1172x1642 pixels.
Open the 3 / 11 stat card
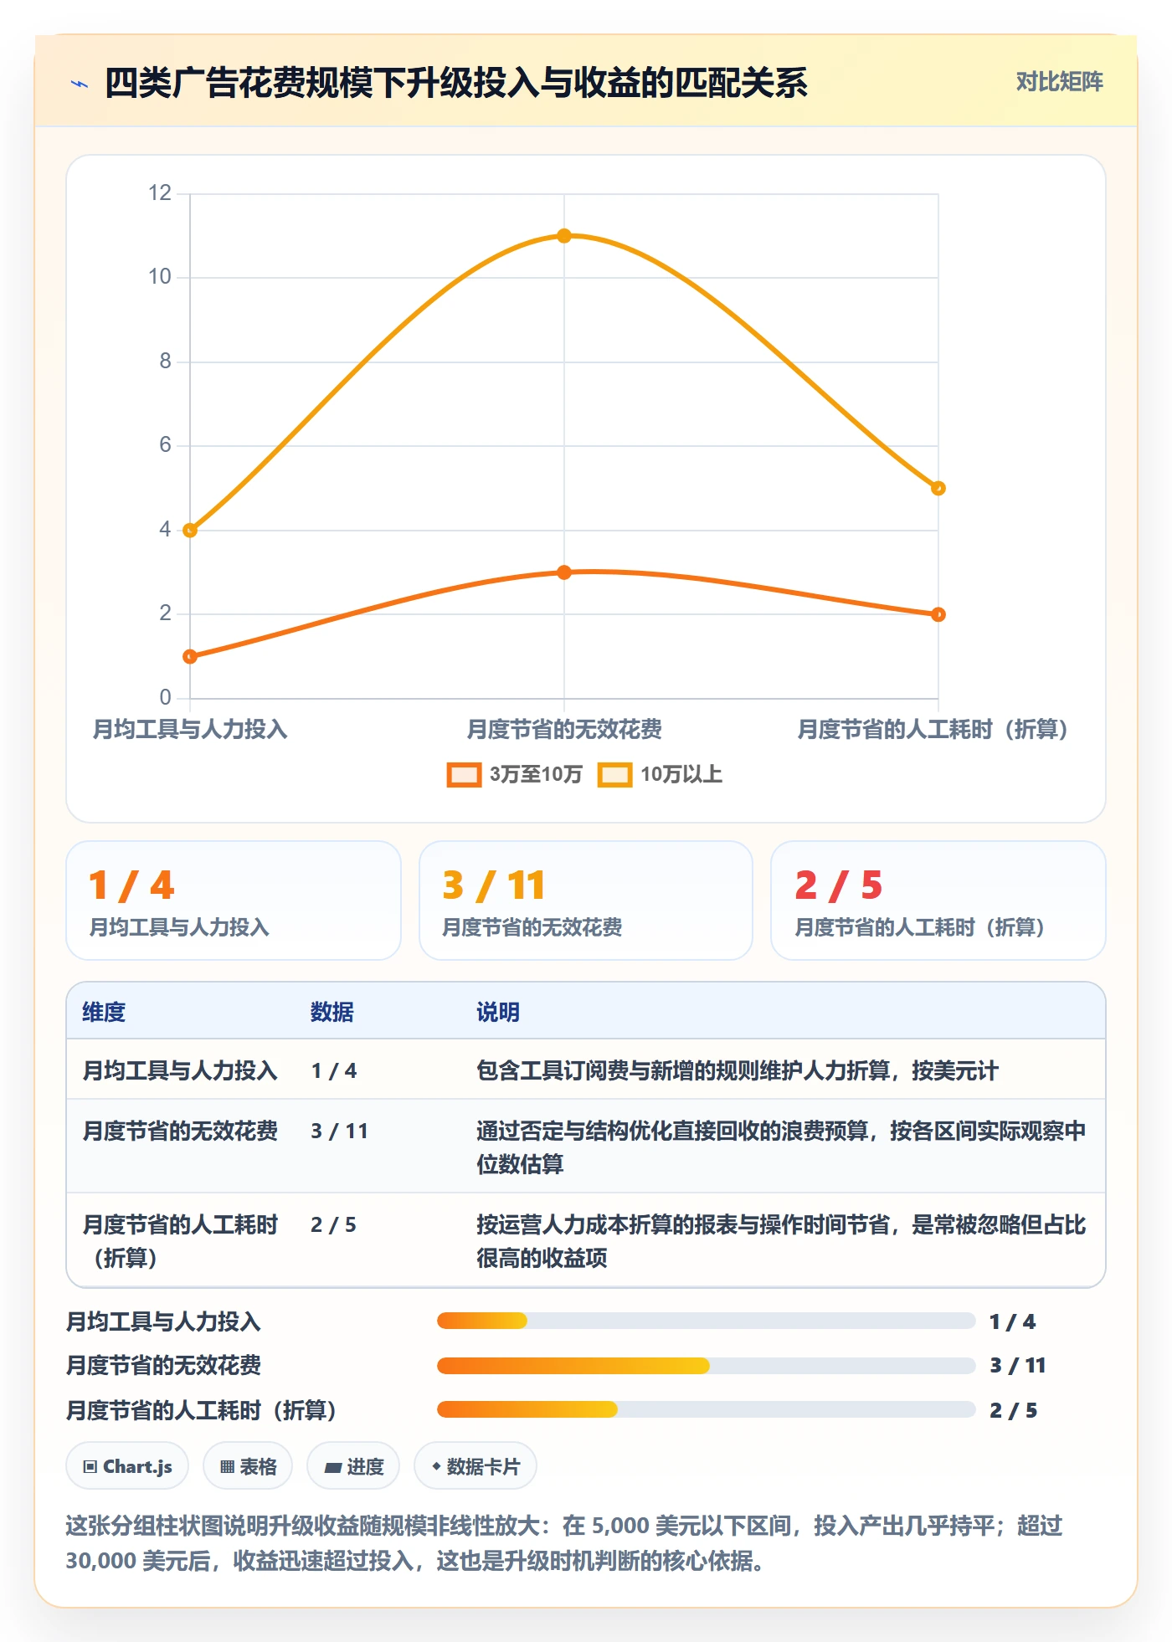(586, 901)
